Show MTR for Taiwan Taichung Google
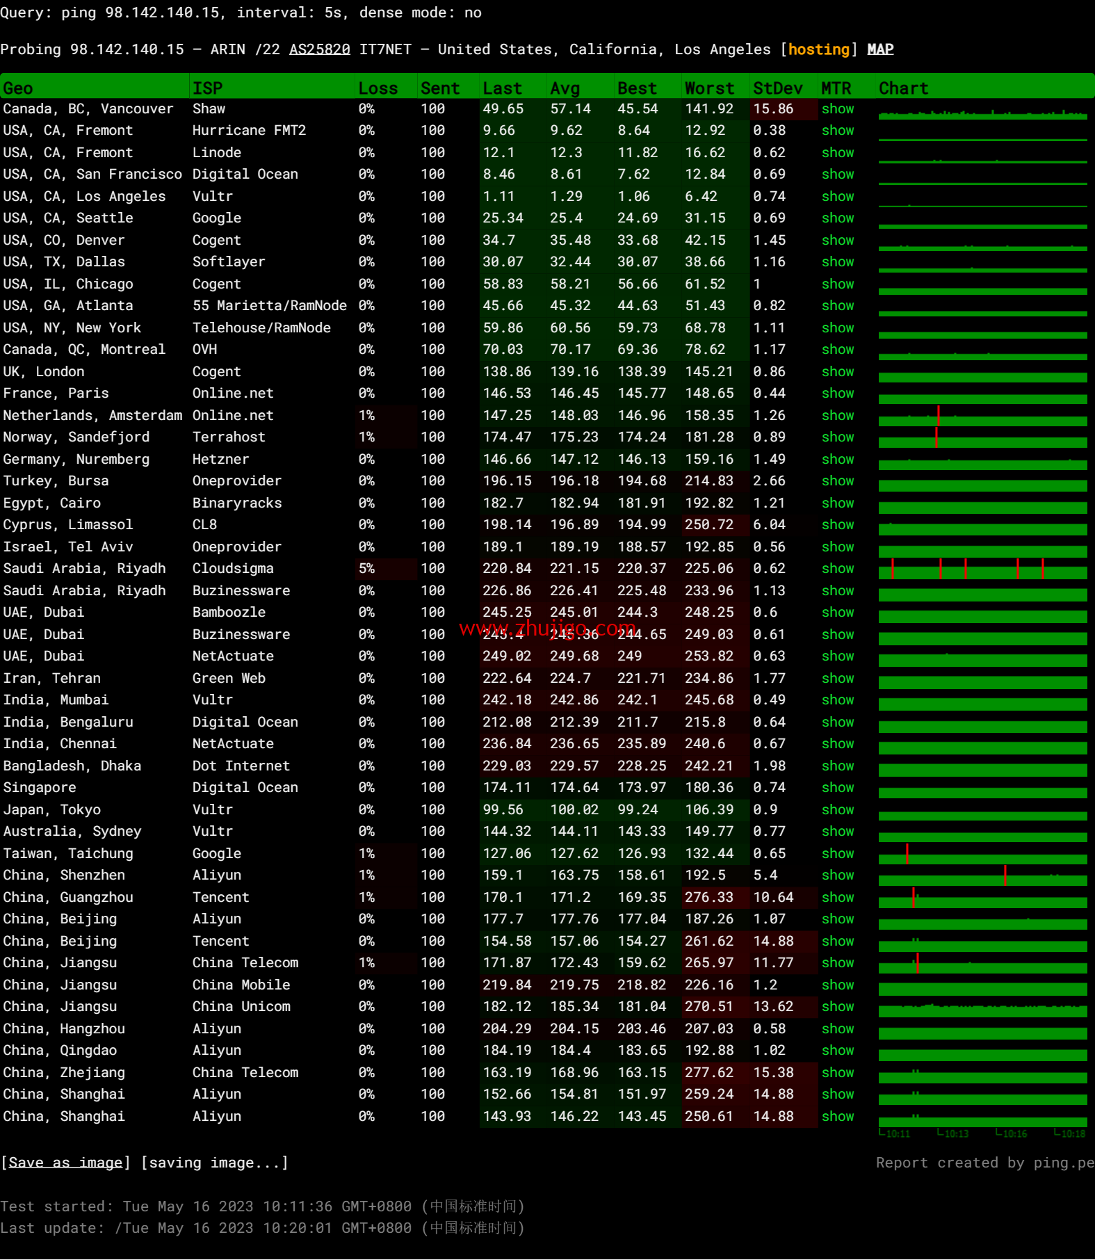The image size is (1095, 1260). point(838,854)
